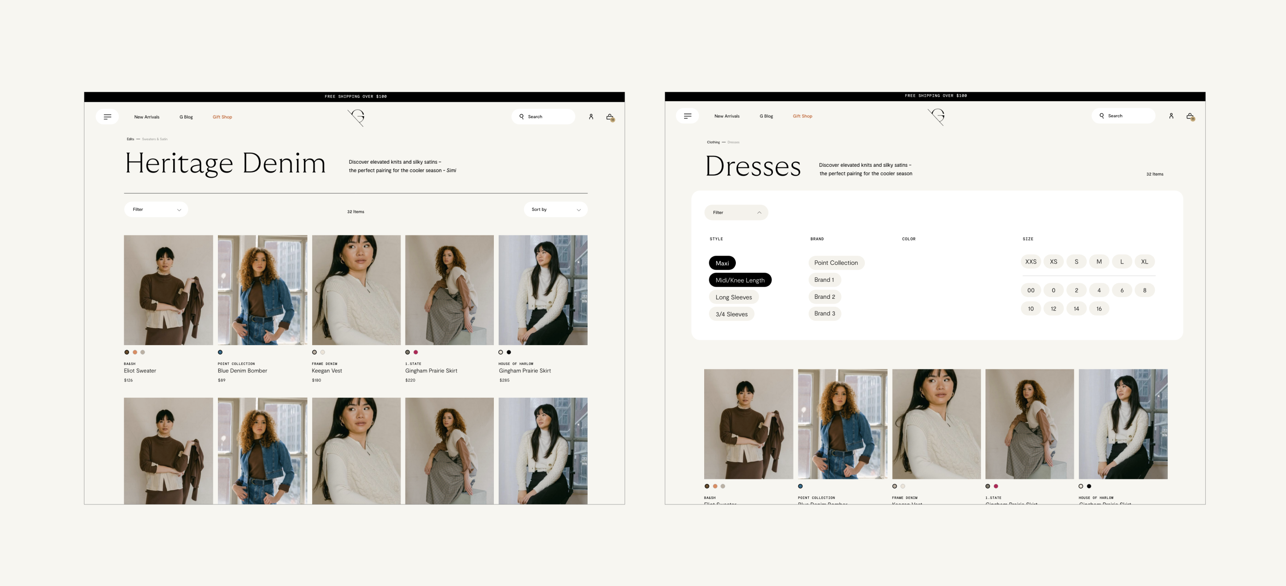Click account icon on Dresses page
Image resolution: width=1286 pixels, height=586 pixels.
tap(1171, 116)
